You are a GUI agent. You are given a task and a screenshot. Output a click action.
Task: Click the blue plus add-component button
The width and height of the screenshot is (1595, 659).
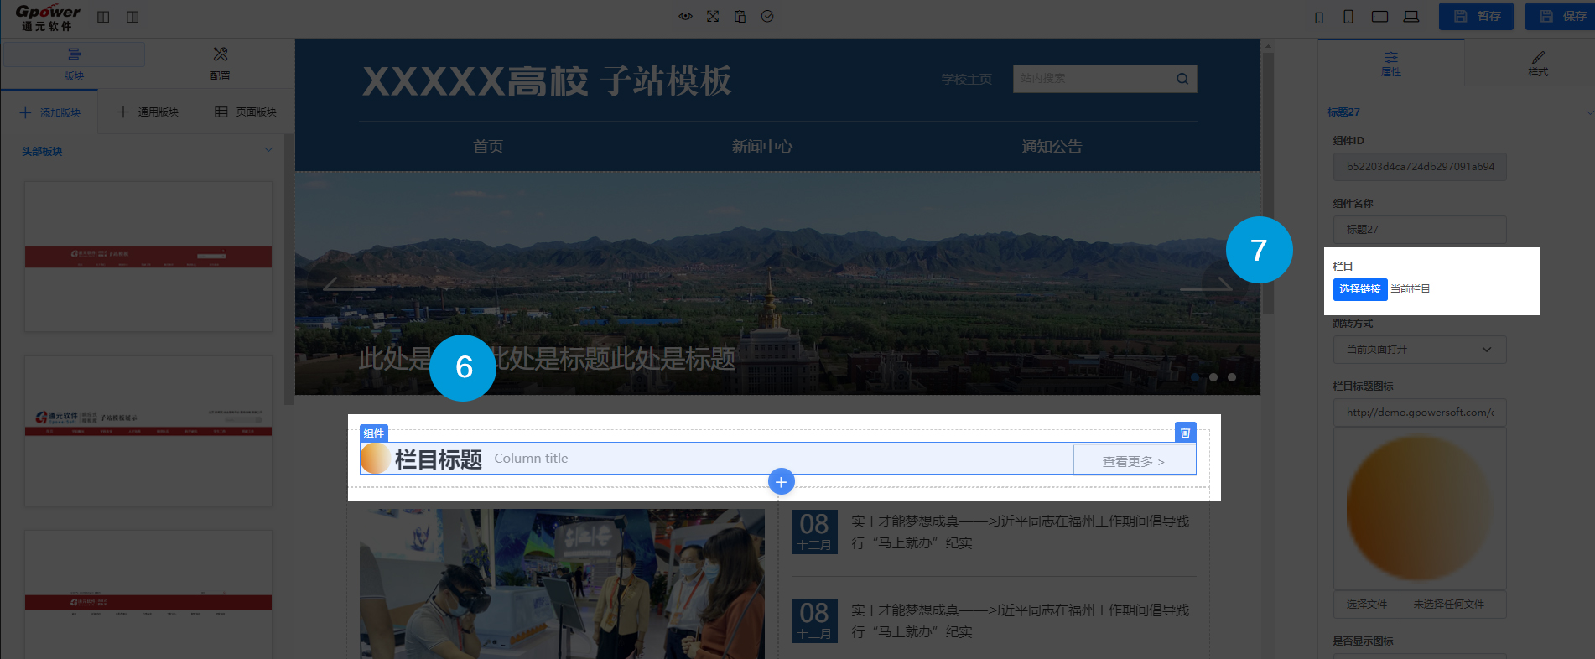click(781, 482)
